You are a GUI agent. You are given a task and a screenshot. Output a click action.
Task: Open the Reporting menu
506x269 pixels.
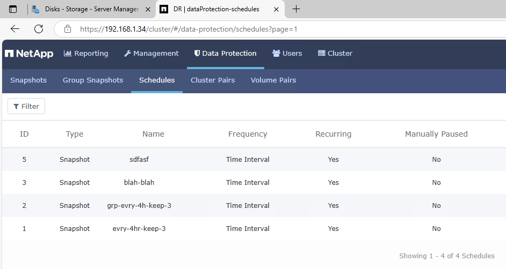point(86,54)
